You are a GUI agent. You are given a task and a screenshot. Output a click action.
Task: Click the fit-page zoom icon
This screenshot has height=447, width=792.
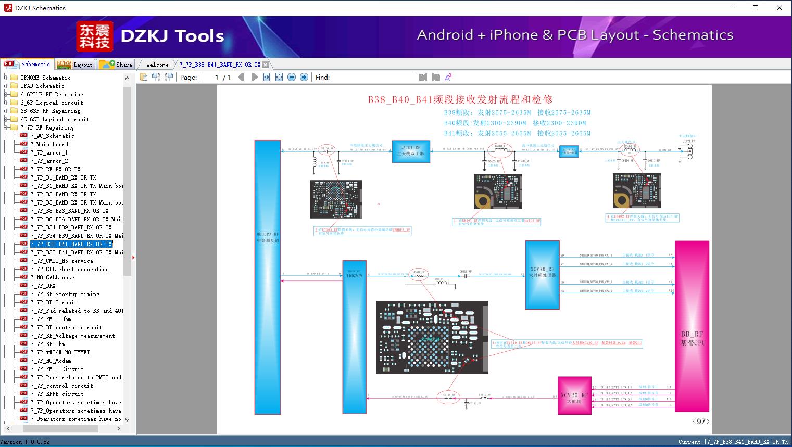coord(279,77)
